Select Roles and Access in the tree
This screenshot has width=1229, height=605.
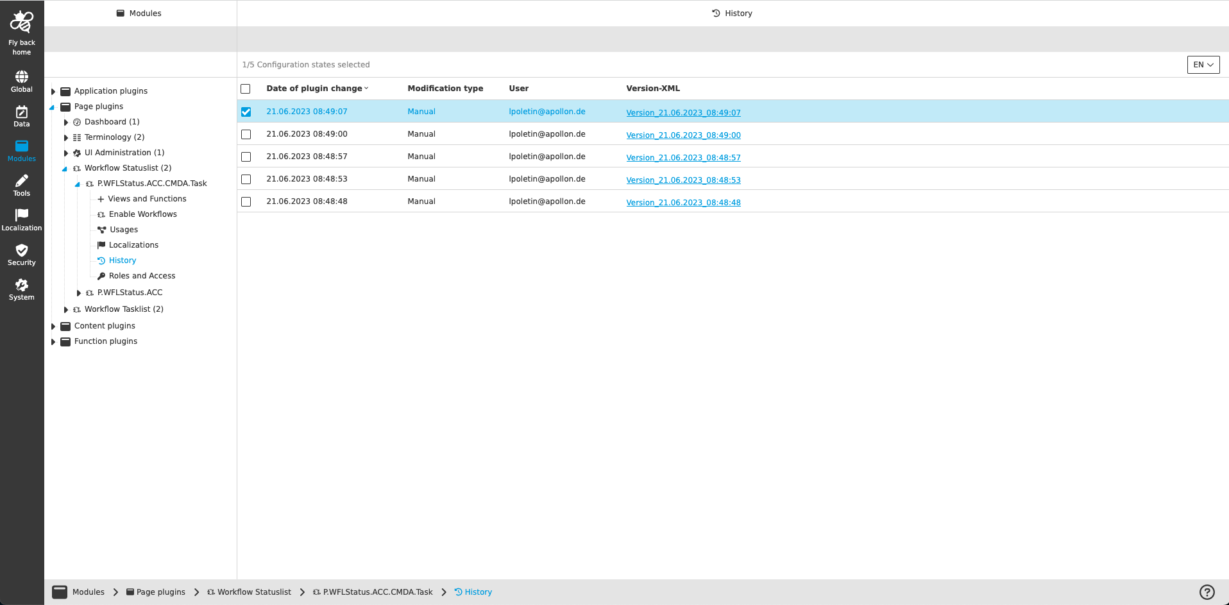coord(142,276)
